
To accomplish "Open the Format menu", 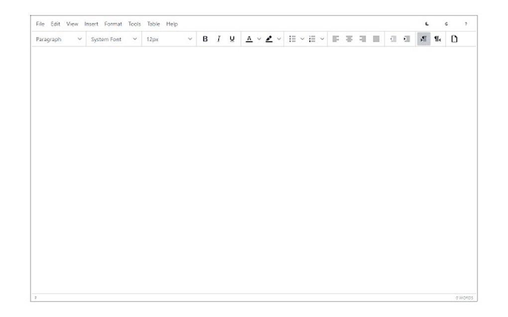I will click(113, 23).
